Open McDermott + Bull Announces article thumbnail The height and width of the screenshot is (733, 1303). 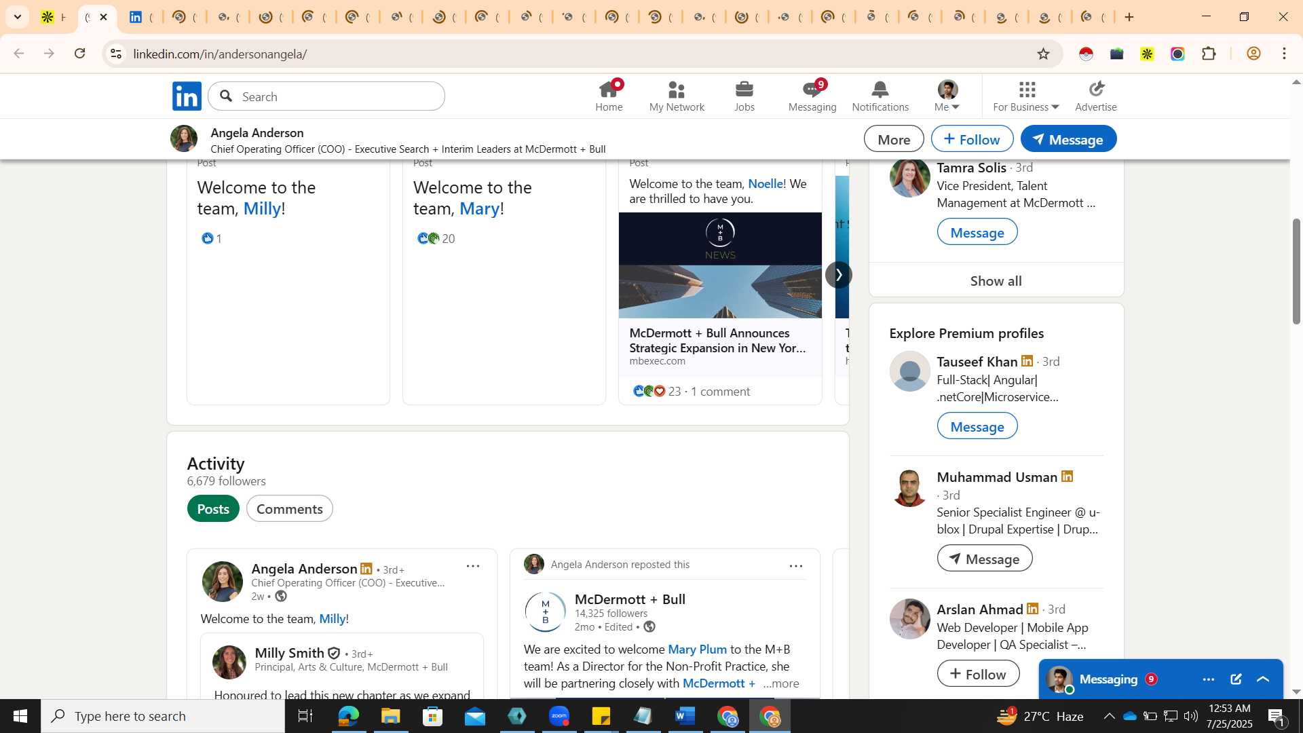[x=720, y=265]
